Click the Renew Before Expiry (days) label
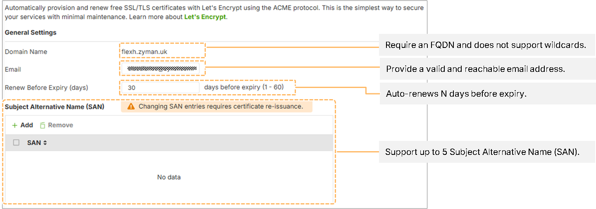Viewport: 596px width, 209px height. pyautogui.click(x=46, y=88)
